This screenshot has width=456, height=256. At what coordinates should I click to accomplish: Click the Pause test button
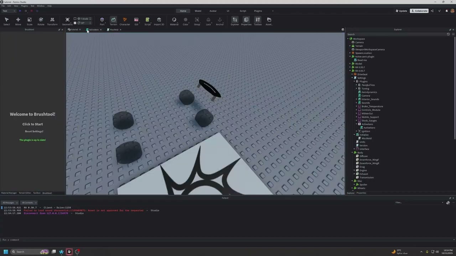pos(26,11)
